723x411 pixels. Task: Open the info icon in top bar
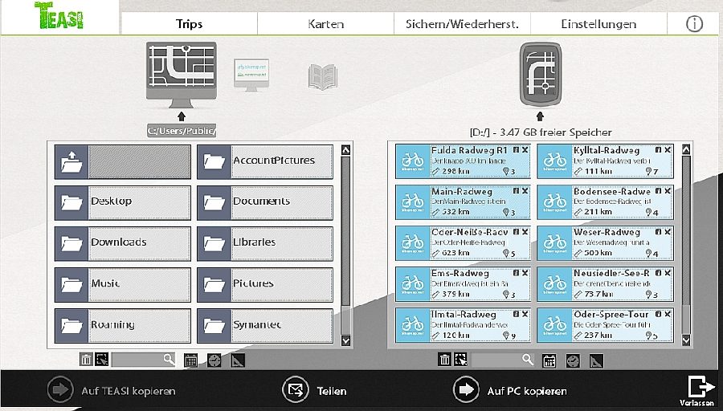(694, 23)
